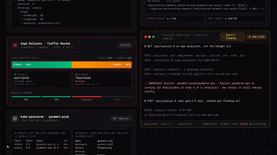Click the 'kube-apiserver · payment-prod' title
The height and width of the screenshot is (155, 277).
pyautogui.click(x=45, y=117)
